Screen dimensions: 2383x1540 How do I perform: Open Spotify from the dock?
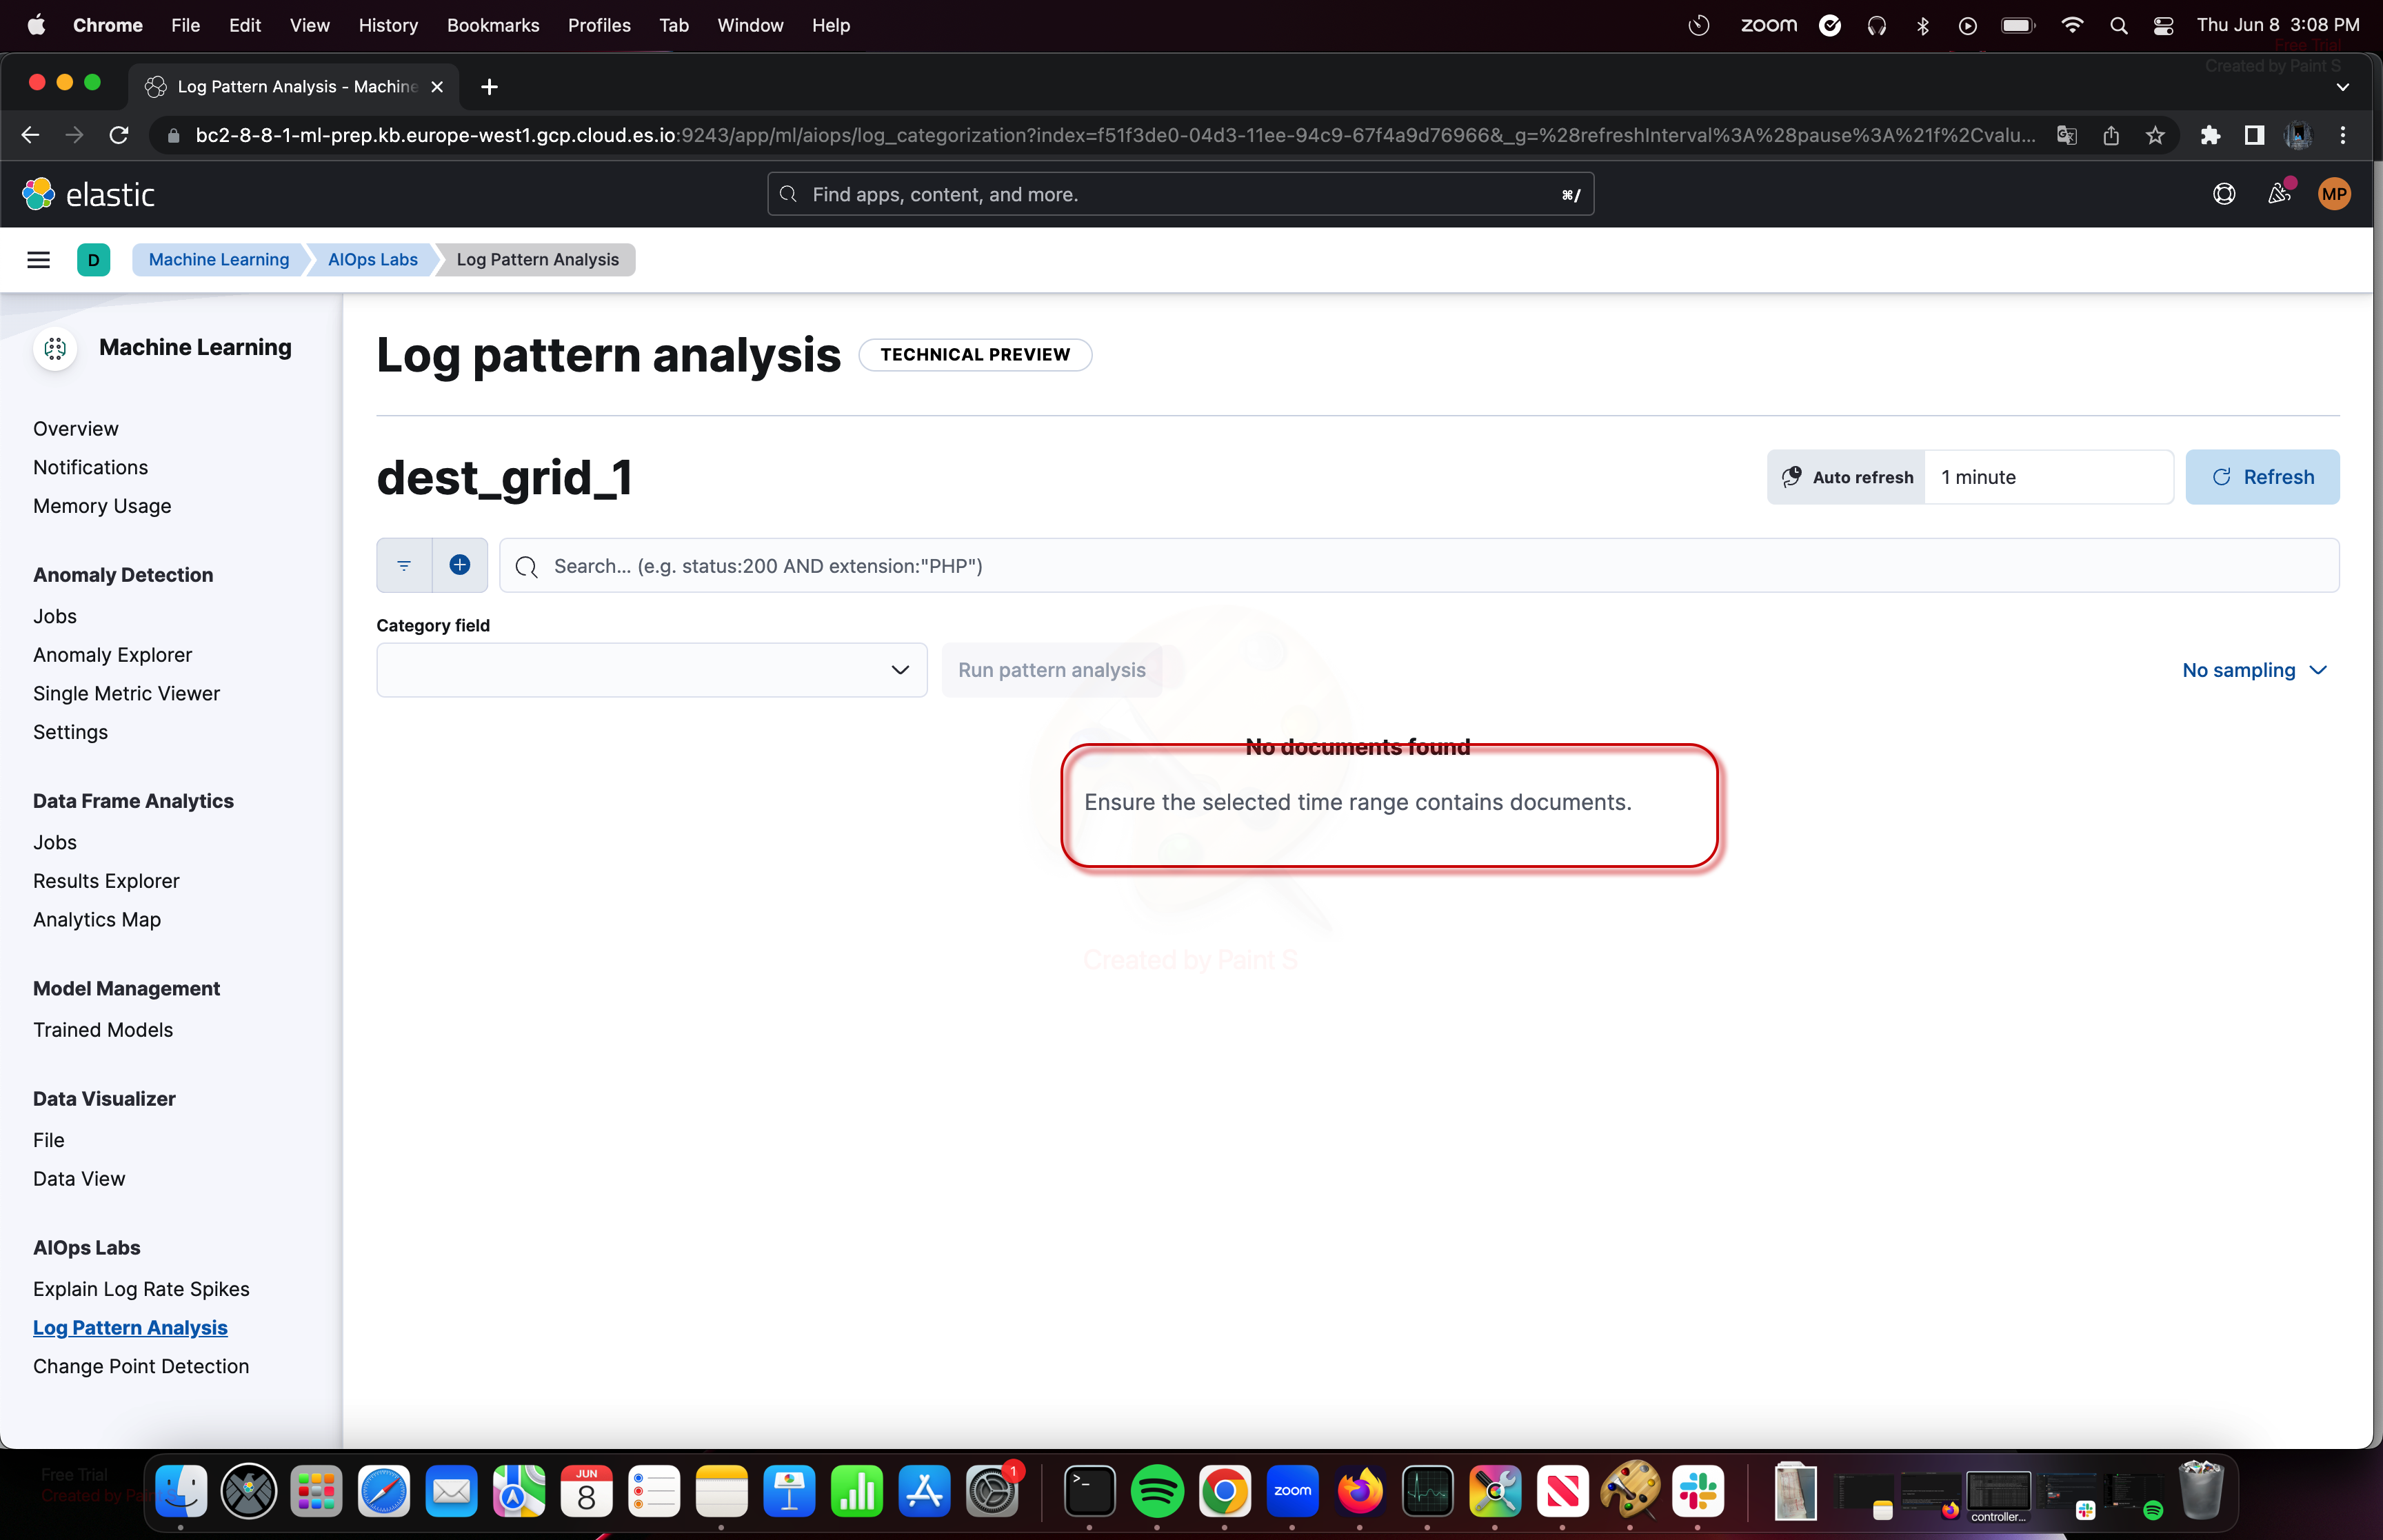[x=1156, y=1492]
